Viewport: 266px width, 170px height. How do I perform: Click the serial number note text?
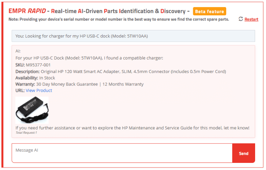[119, 19]
